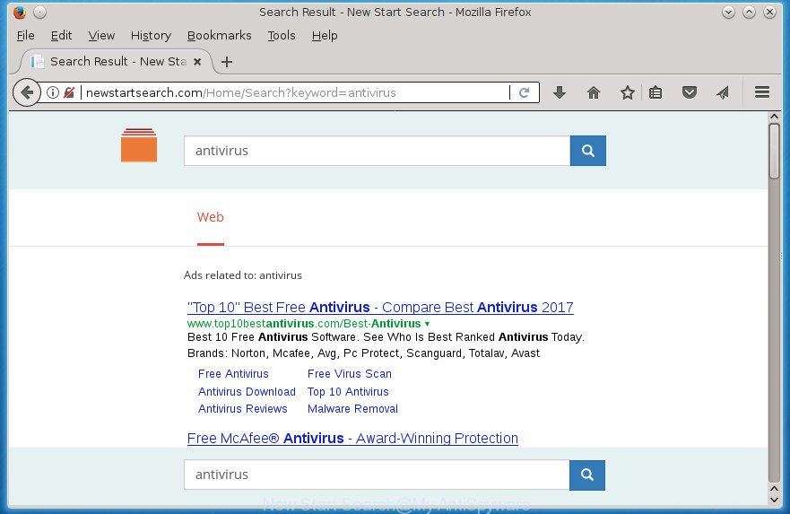Click the scrollbar up arrow at top

pos(775,117)
